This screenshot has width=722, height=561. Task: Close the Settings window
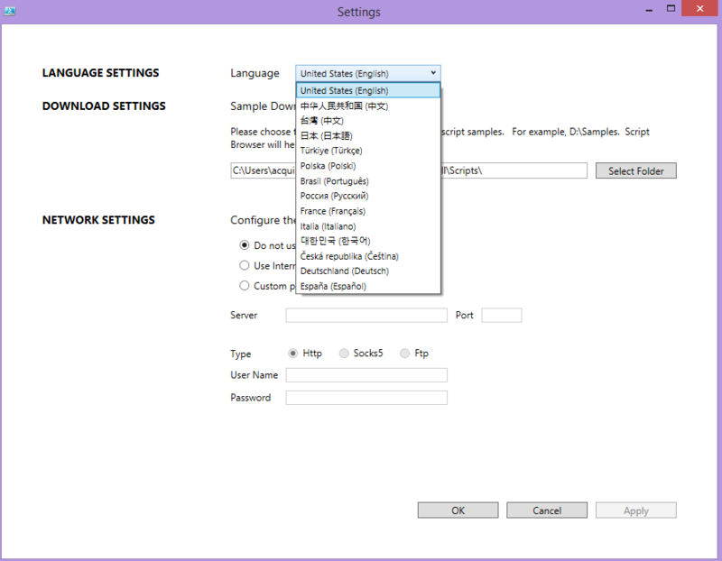700,9
